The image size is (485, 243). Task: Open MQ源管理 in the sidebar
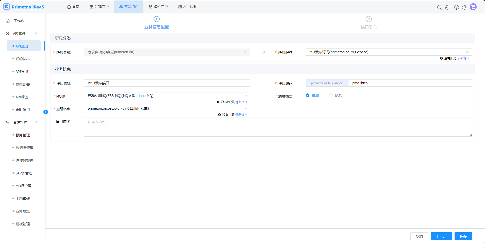tap(23, 186)
